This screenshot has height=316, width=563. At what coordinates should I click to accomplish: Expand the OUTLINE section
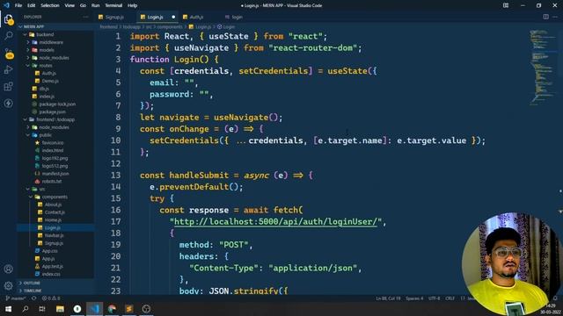(x=31, y=283)
